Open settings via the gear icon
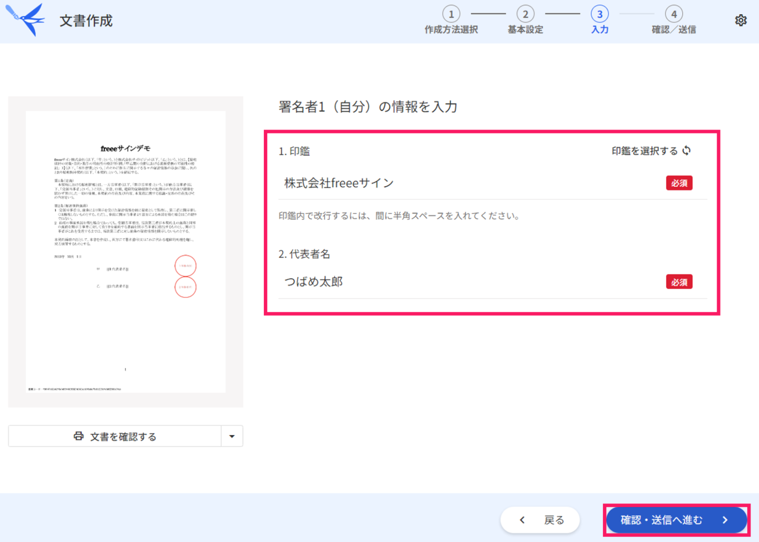The height and width of the screenshot is (542, 759). point(740,20)
